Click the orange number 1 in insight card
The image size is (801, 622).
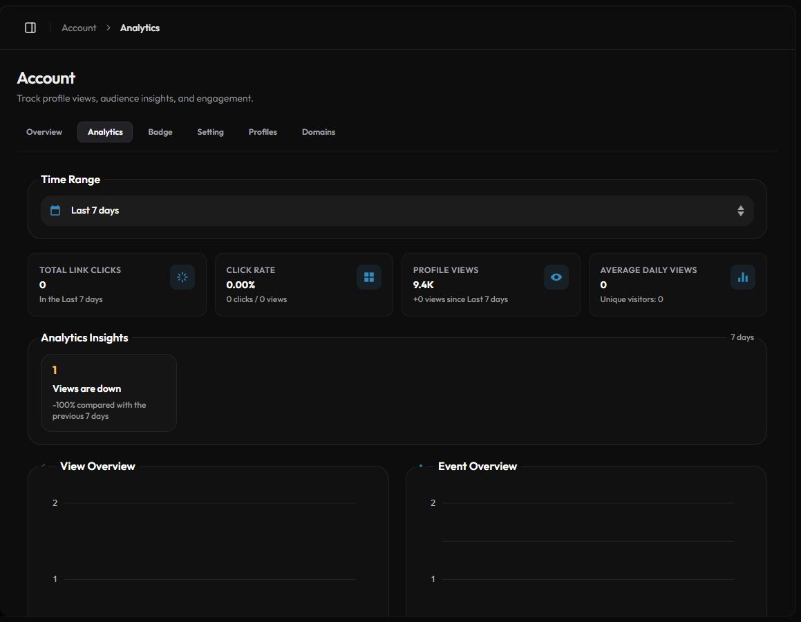pyautogui.click(x=55, y=370)
